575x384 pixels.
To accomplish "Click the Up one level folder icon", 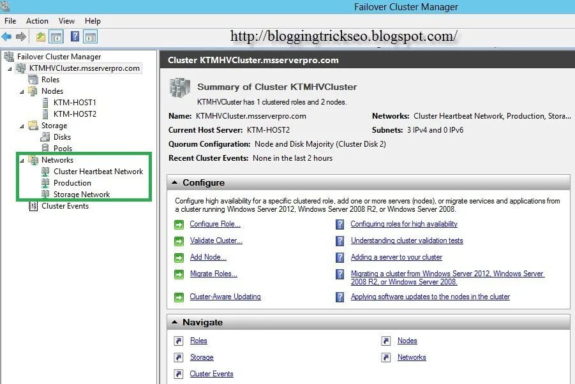I will point(41,36).
